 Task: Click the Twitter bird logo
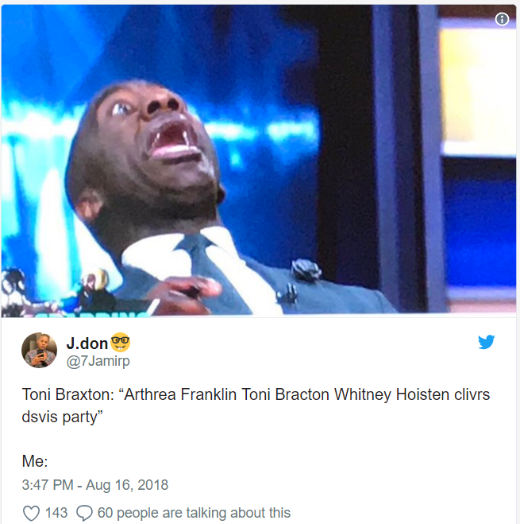[487, 342]
